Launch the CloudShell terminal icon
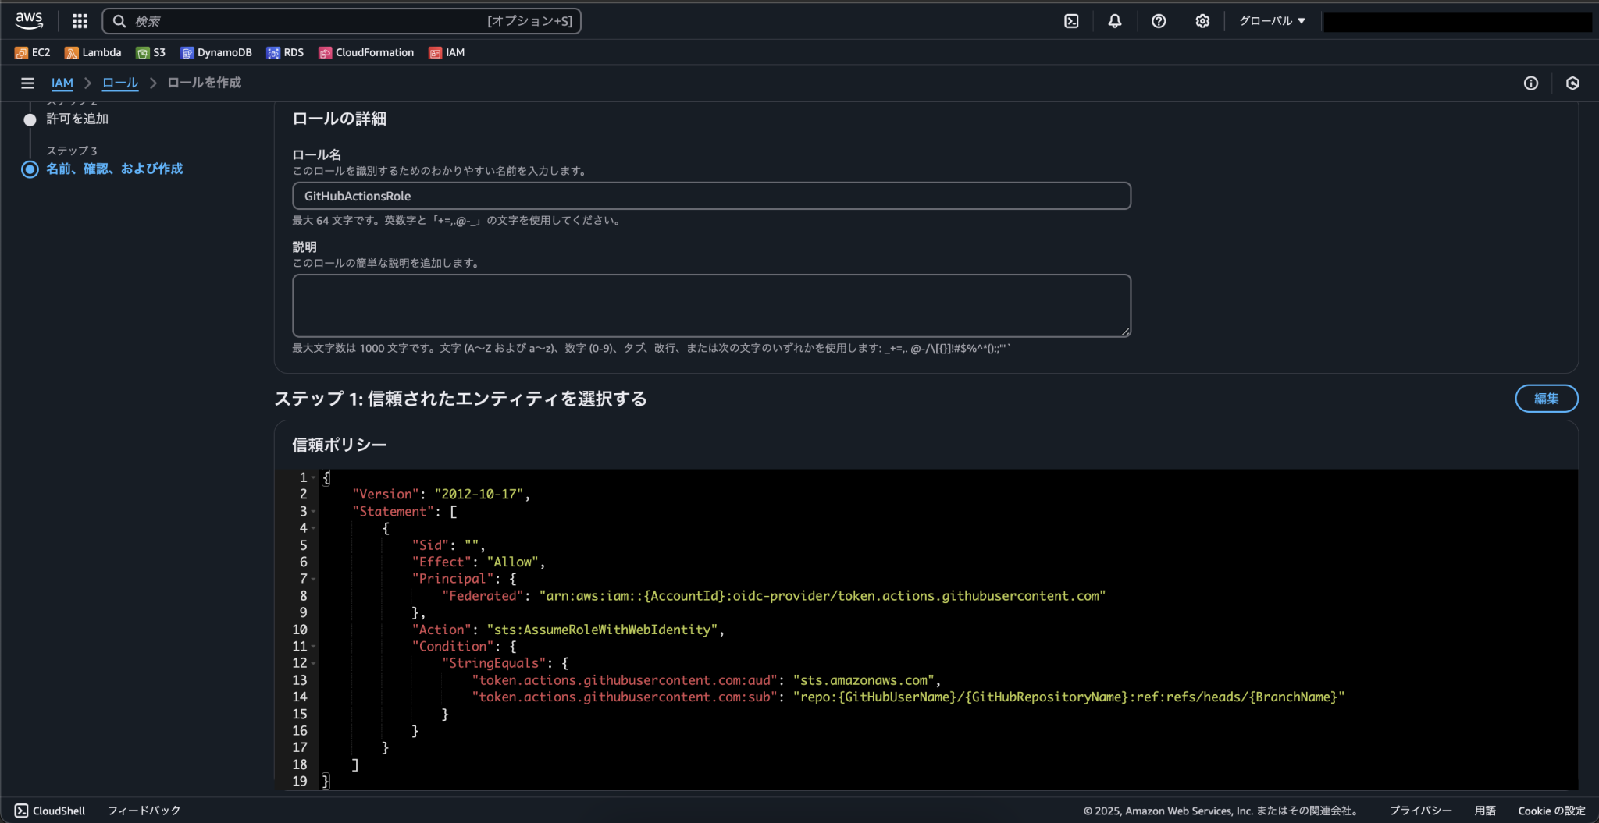This screenshot has width=1599, height=823. tap(1070, 21)
